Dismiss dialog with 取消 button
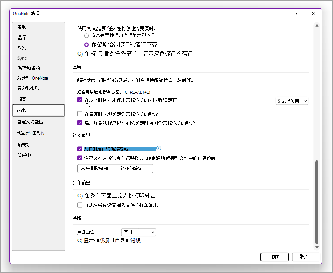The height and width of the screenshot is (273, 333). point(306,257)
